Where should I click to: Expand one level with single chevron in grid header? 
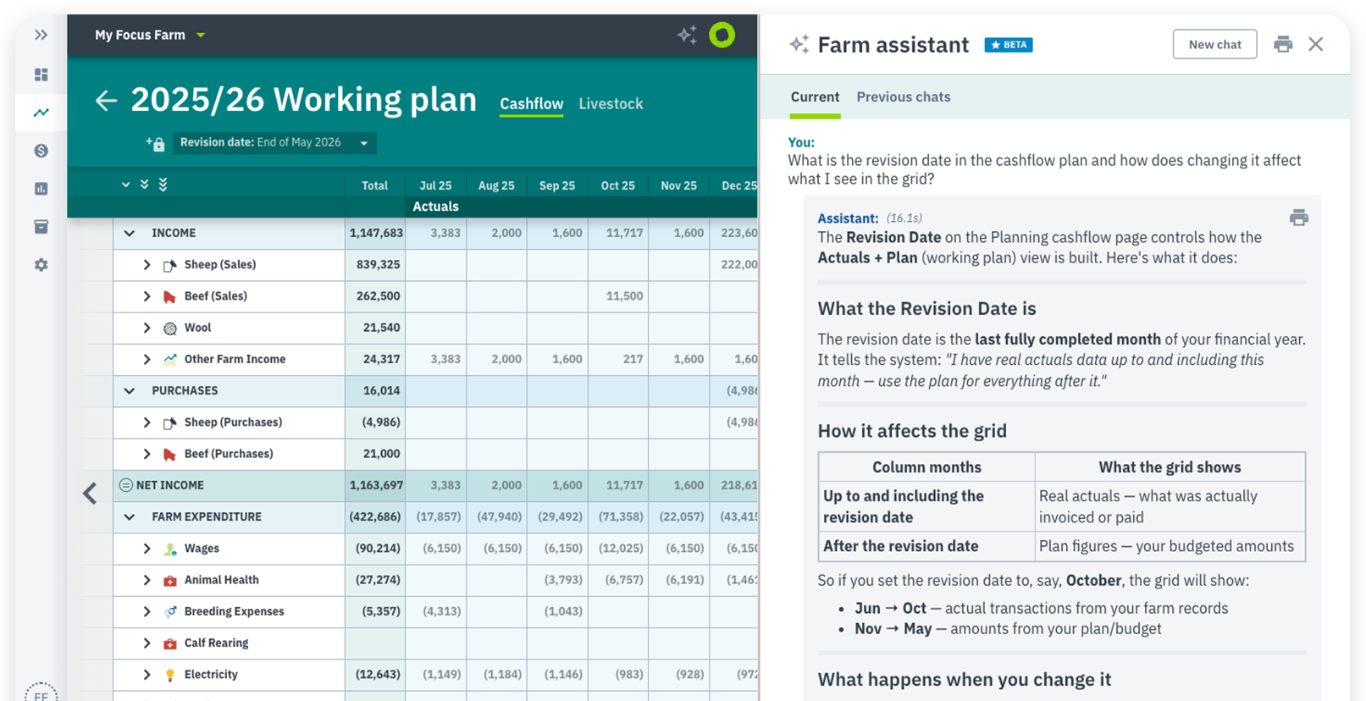coord(125,185)
